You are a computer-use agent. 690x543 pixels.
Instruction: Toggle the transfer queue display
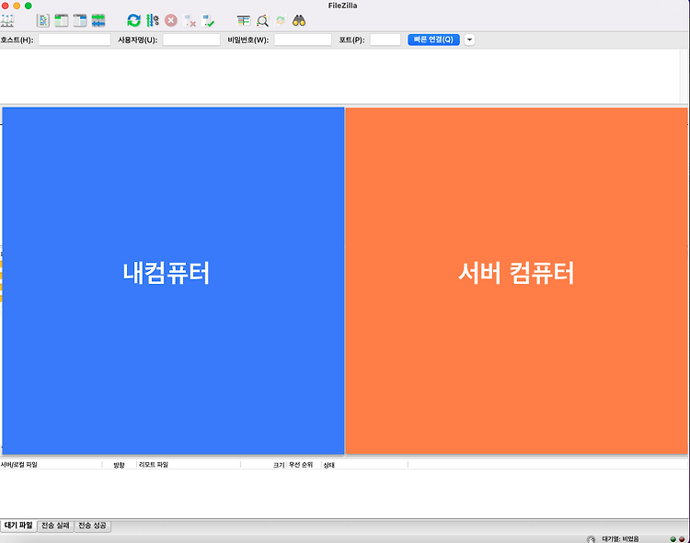click(98, 20)
